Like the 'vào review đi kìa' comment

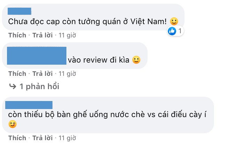pos(17,74)
